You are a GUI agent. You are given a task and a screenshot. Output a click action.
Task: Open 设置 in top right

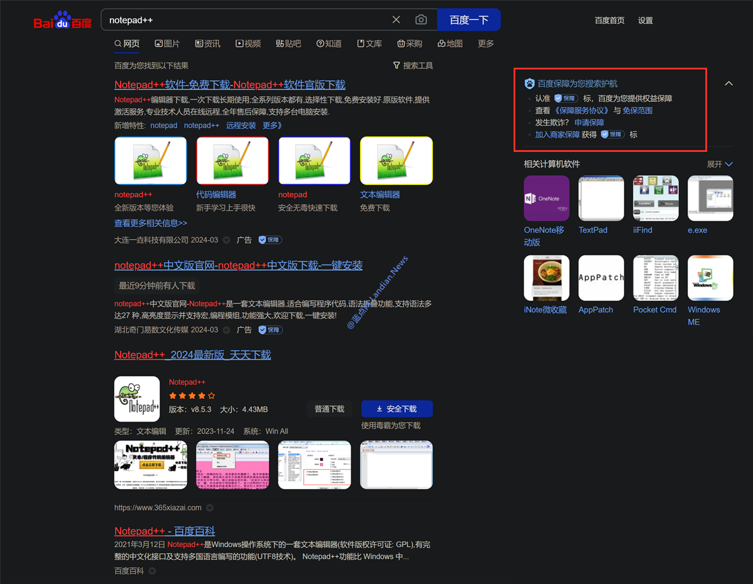coord(645,20)
